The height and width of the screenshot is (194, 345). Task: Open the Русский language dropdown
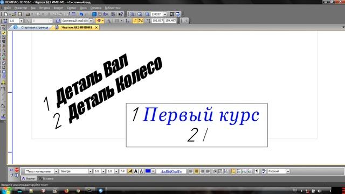pos(288,171)
